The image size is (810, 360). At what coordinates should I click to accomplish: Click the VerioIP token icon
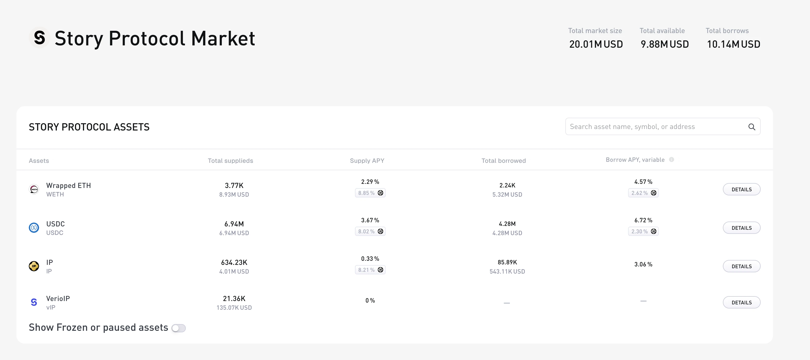[x=34, y=302]
